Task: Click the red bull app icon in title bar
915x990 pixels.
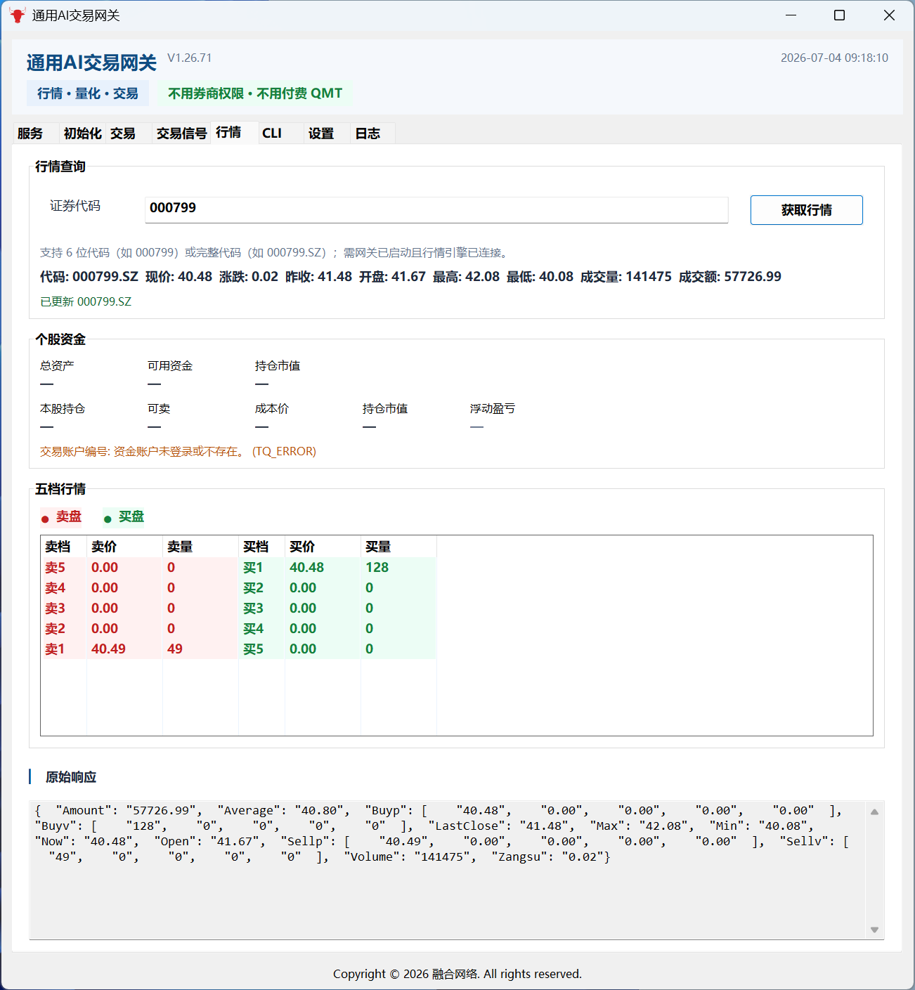Action: pos(17,15)
